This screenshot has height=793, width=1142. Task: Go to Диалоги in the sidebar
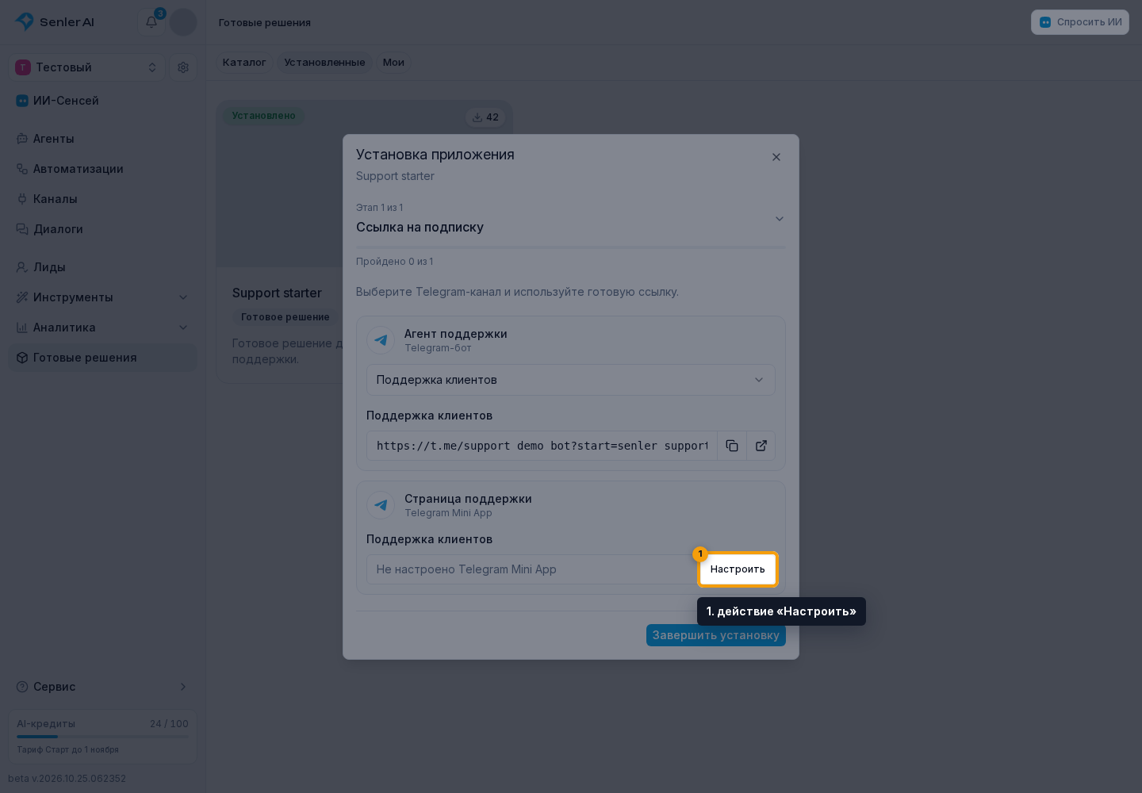[x=103, y=229]
